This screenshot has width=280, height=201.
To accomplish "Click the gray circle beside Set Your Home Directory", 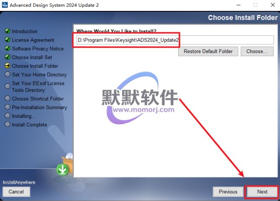I will pyautogui.click(x=8, y=74).
